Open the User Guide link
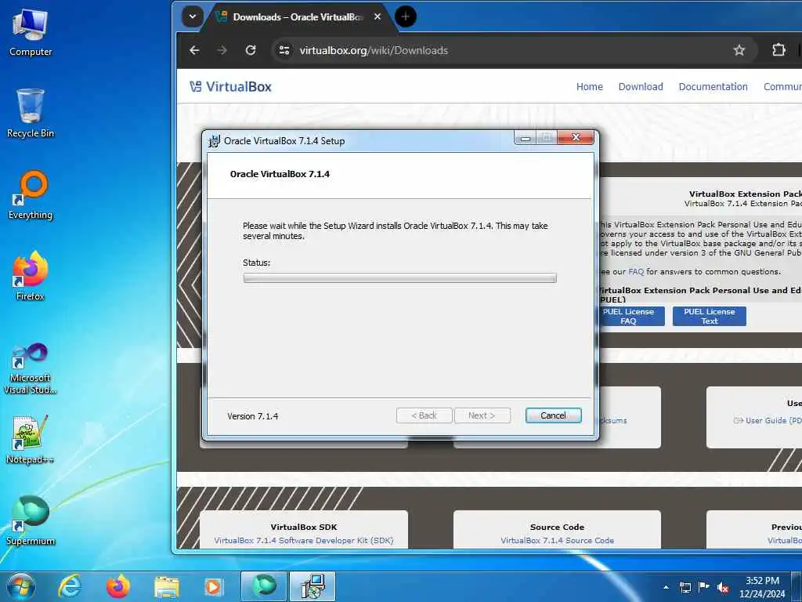The height and width of the screenshot is (602, 802). (768, 420)
